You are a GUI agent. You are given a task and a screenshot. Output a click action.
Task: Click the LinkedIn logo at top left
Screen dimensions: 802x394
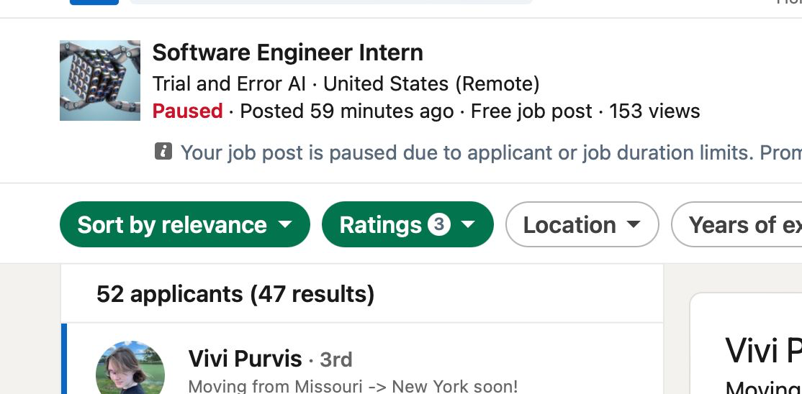(94, 2)
